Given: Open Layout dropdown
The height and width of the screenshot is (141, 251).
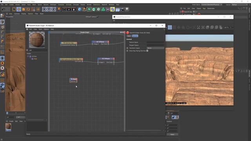Looking at the screenshot, I should [240, 5].
